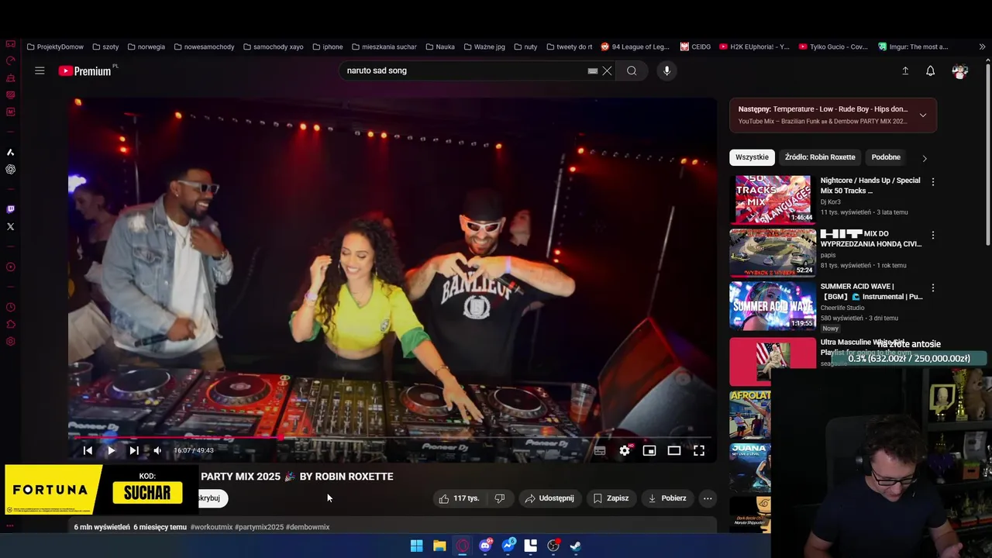Open the Windows Start menu
Viewport: 992px width, 558px height.
pos(416,546)
